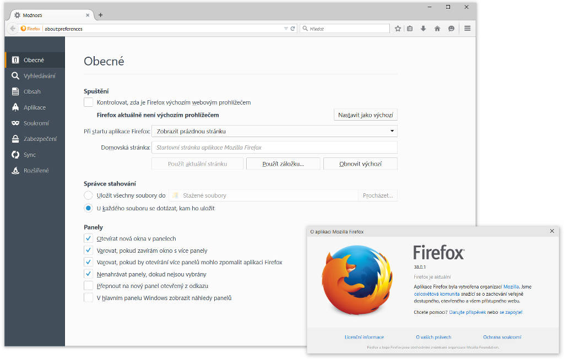Select the Zabezpečení lock icon in sidebar
The image size is (564, 359).
click(15, 139)
